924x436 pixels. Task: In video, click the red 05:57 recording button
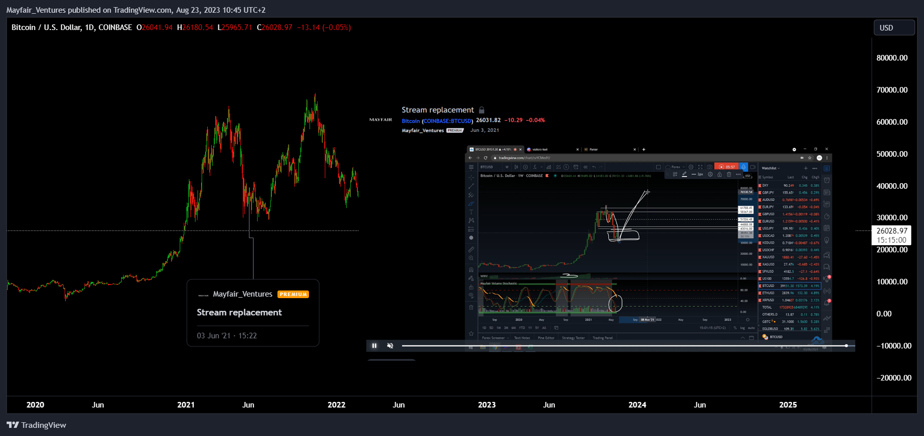[x=726, y=167]
